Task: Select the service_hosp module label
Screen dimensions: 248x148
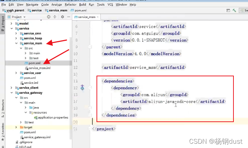Action: (x=33, y=38)
